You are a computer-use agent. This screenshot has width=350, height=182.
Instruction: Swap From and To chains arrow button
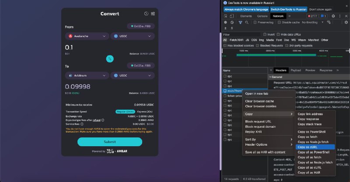coord(110,59)
